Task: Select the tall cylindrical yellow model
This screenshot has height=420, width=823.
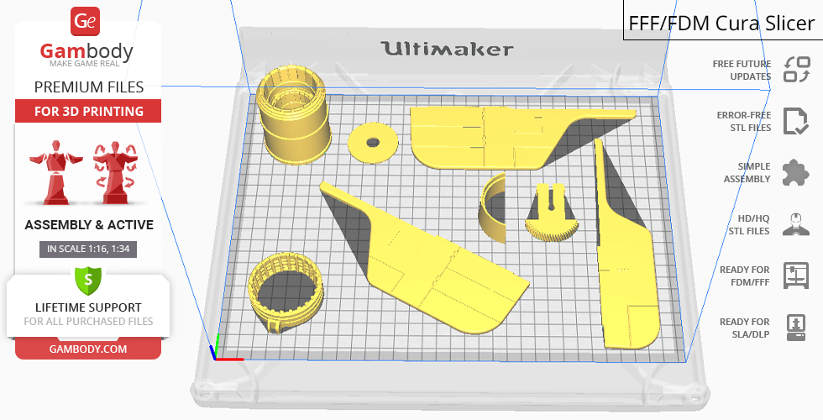Action: point(293,116)
